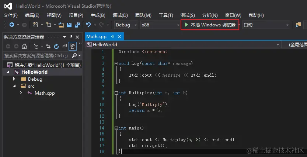Open dropdown arrow beside Add New Item icon
The image size is (307, 157).
55,25
